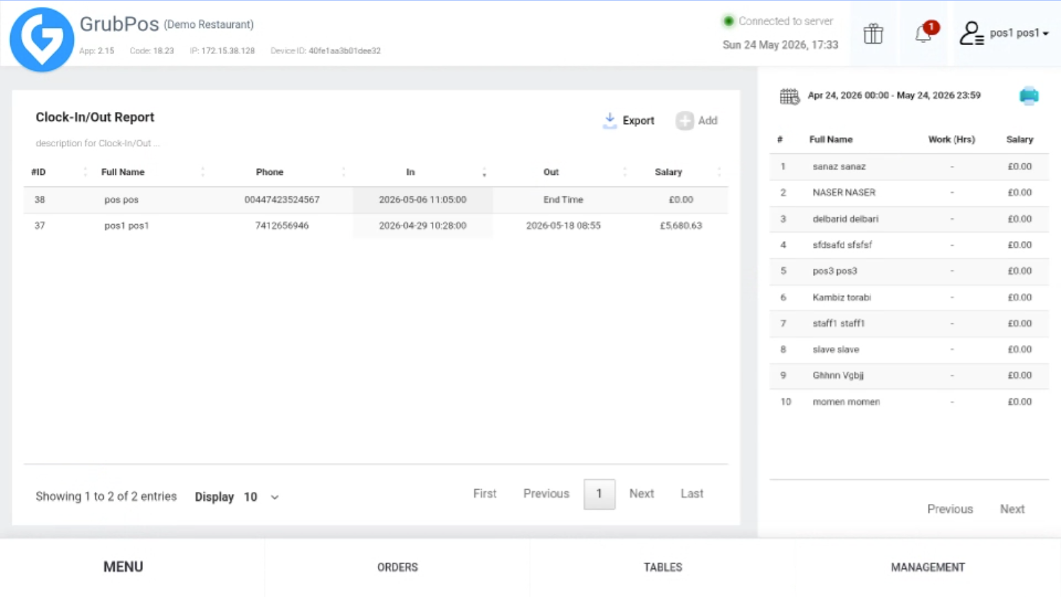Sort table by In column

422,172
